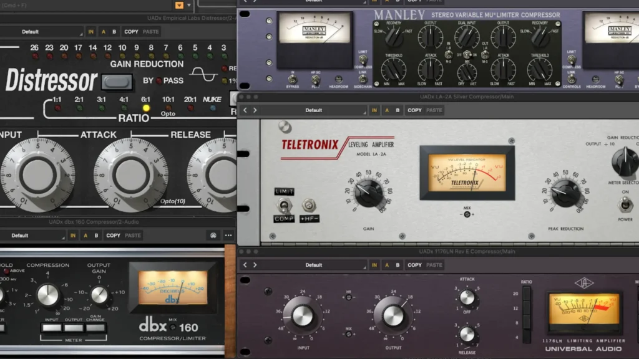Click the LA-2A Meter Selector knob
Screen dimensions: 639x359
[625, 161]
